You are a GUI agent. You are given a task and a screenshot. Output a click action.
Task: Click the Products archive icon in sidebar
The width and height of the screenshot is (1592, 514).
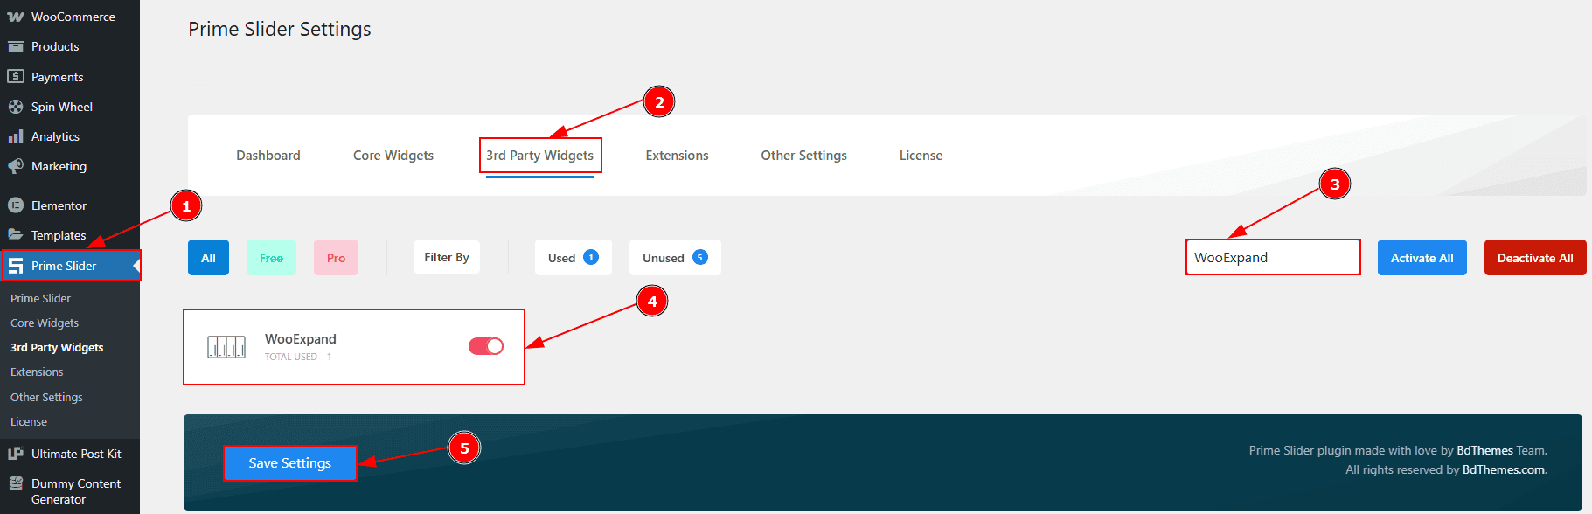point(16,46)
